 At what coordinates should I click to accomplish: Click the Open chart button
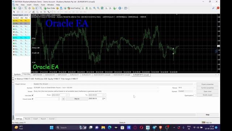point(207,91)
